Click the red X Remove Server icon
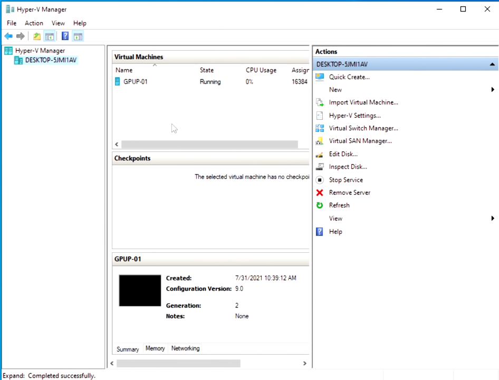The image size is (499, 380). [320, 193]
